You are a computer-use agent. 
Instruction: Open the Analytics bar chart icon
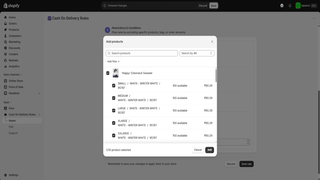pos(5,66)
